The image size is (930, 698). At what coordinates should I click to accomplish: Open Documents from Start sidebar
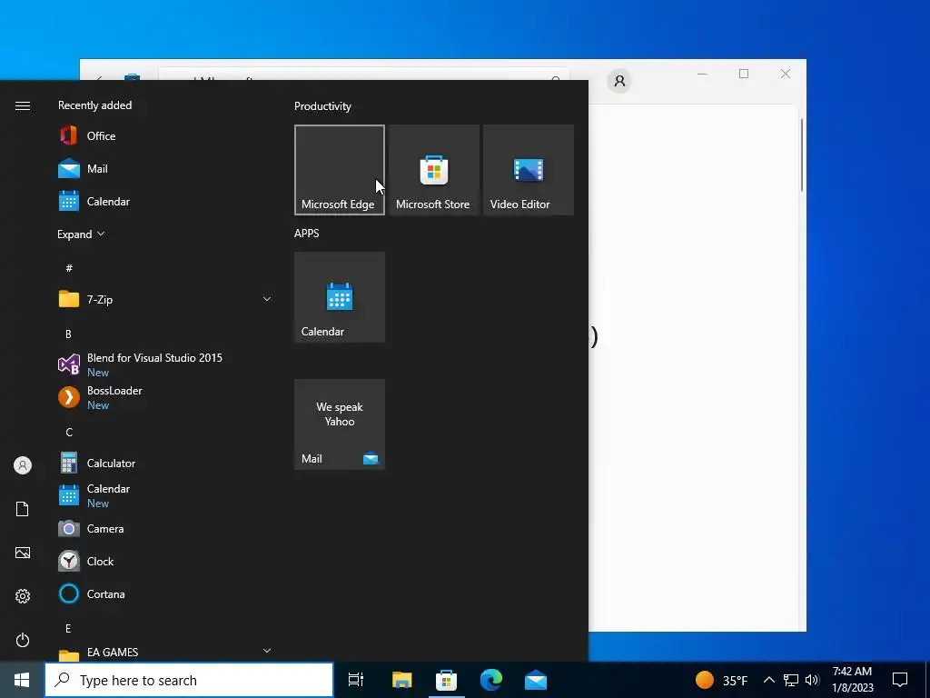click(23, 509)
